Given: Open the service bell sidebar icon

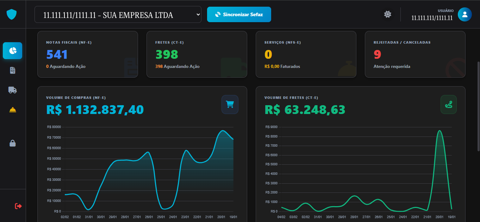Looking at the screenshot, I should [x=13, y=110].
